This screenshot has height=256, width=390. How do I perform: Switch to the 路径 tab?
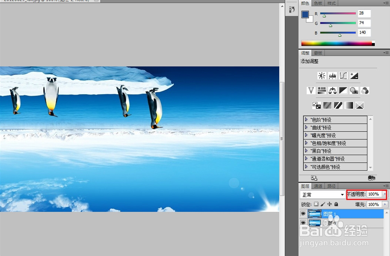(x=331, y=186)
